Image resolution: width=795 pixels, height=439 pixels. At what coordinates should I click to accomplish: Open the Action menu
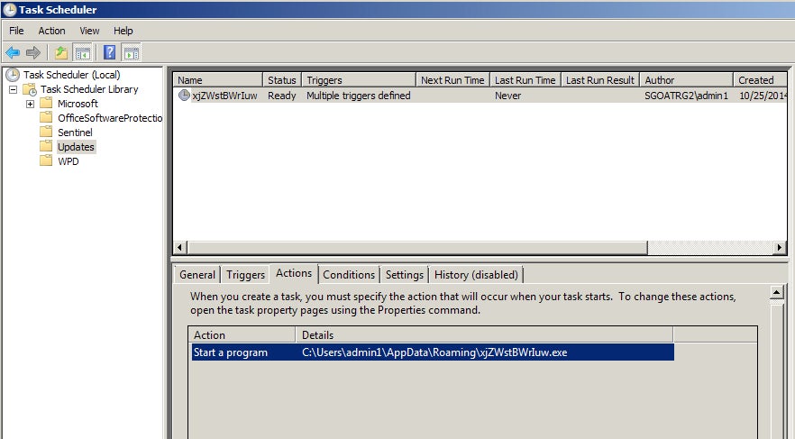[51, 31]
